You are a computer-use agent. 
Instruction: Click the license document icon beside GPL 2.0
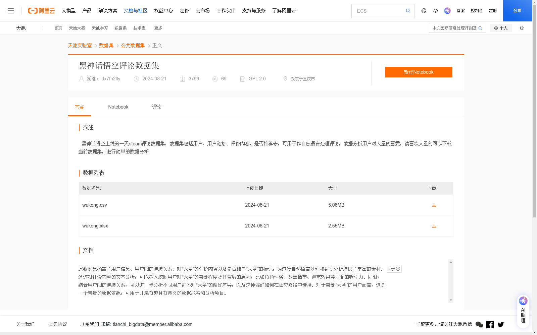click(243, 79)
